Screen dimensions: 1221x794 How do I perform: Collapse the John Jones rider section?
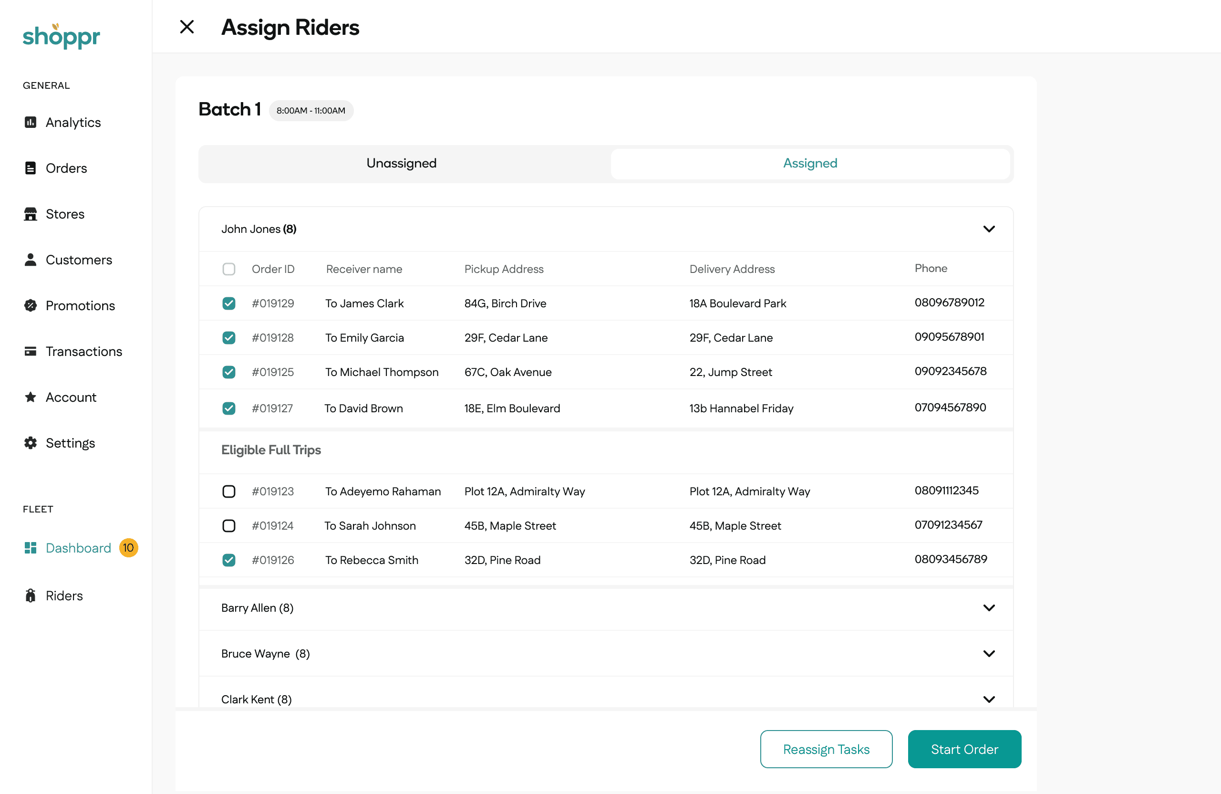point(989,229)
